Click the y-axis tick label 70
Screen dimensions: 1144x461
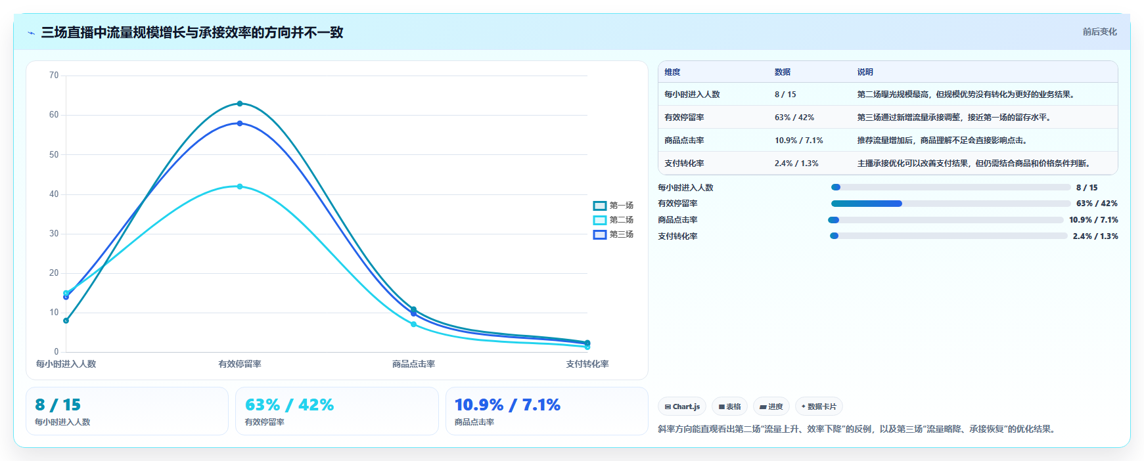[x=54, y=76]
